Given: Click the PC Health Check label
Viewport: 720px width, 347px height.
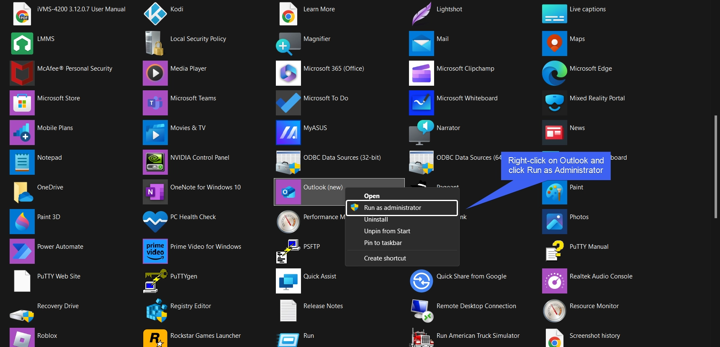Looking at the screenshot, I should pyautogui.click(x=193, y=217).
